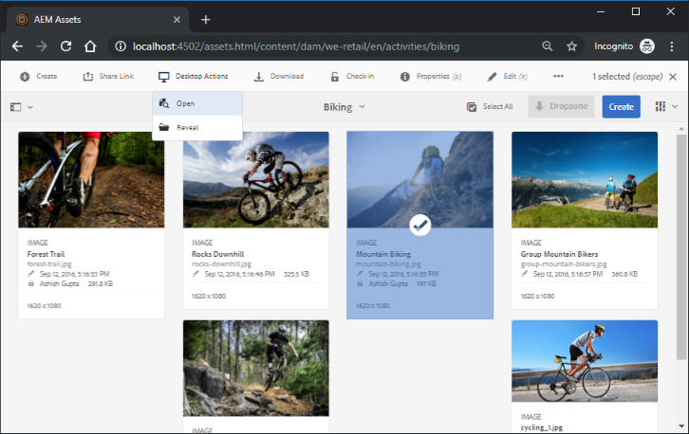
Task: Click the scrollbar up arrow
Action: tap(681, 129)
